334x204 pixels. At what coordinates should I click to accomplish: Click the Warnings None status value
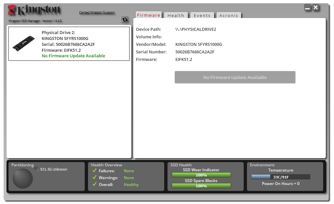pyautogui.click(x=129, y=178)
